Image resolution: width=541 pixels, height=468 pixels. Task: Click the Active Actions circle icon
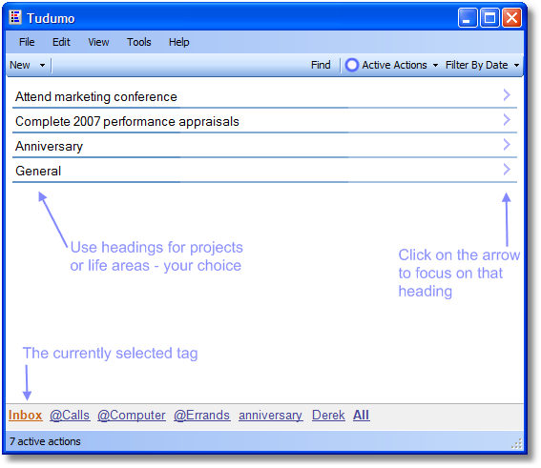(x=351, y=65)
